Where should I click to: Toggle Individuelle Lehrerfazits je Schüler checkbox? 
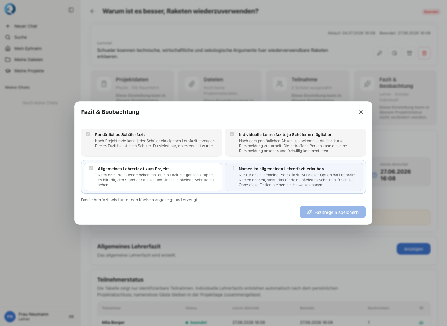[232, 134]
